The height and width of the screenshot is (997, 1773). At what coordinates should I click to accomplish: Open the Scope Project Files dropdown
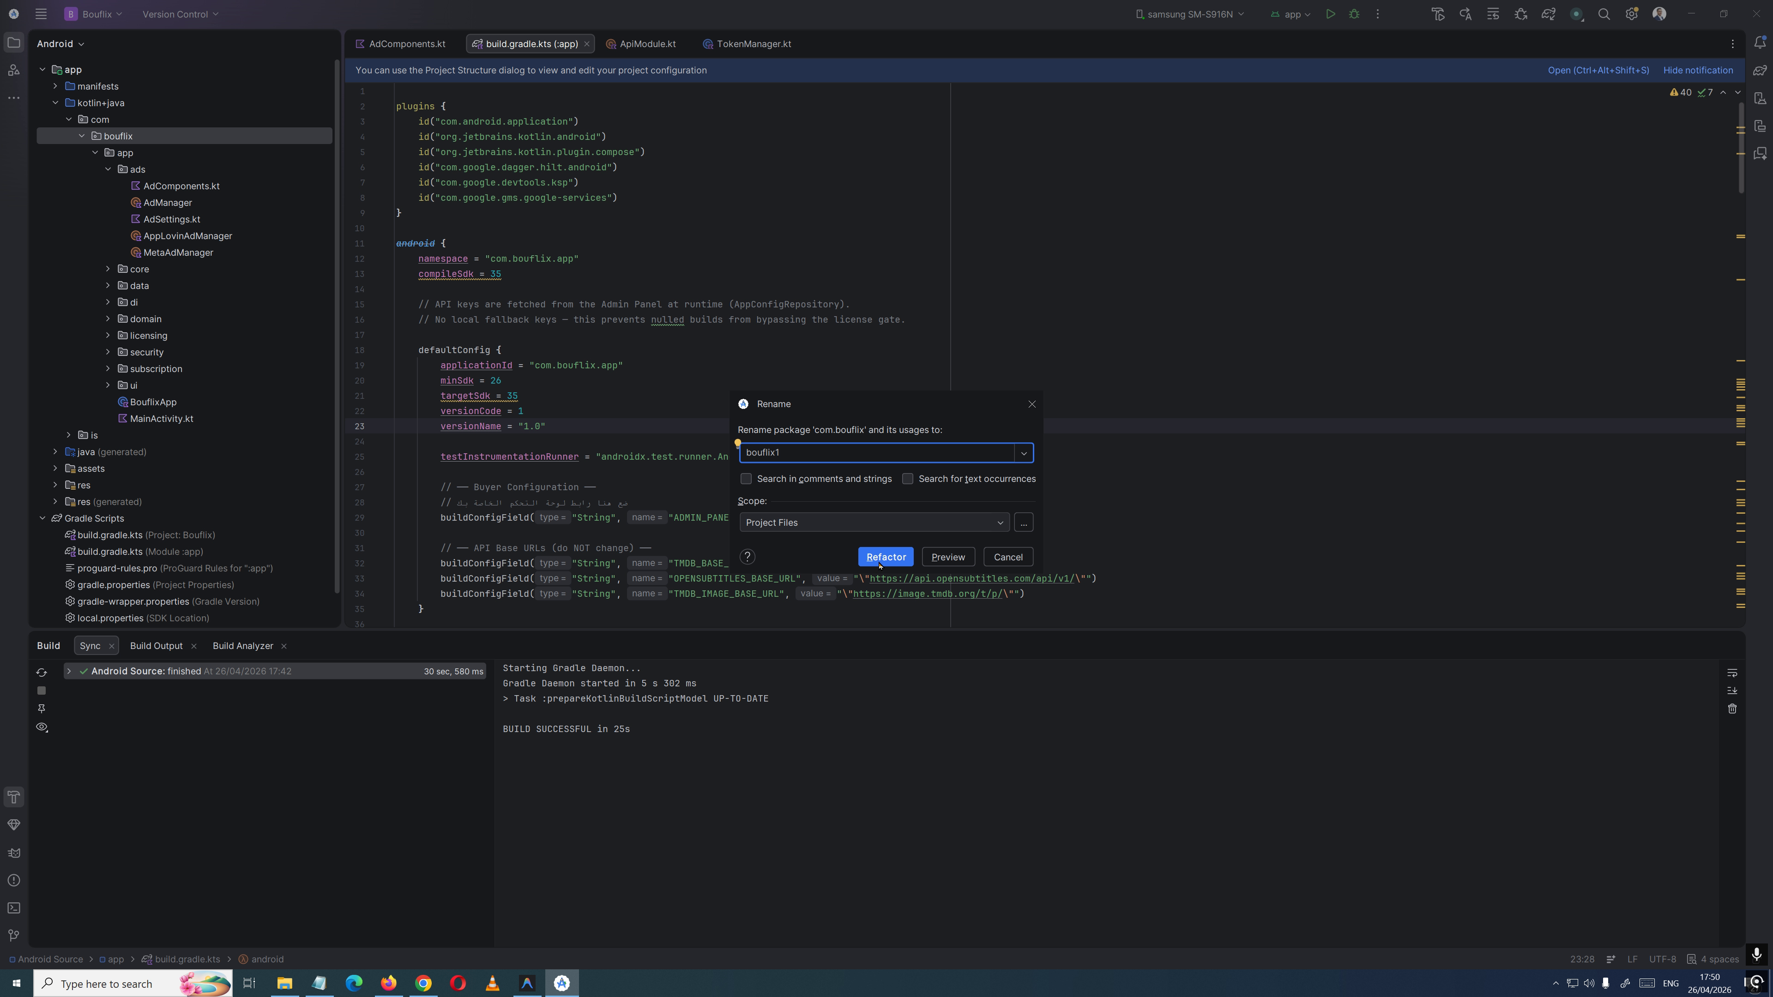click(x=874, y=522)
